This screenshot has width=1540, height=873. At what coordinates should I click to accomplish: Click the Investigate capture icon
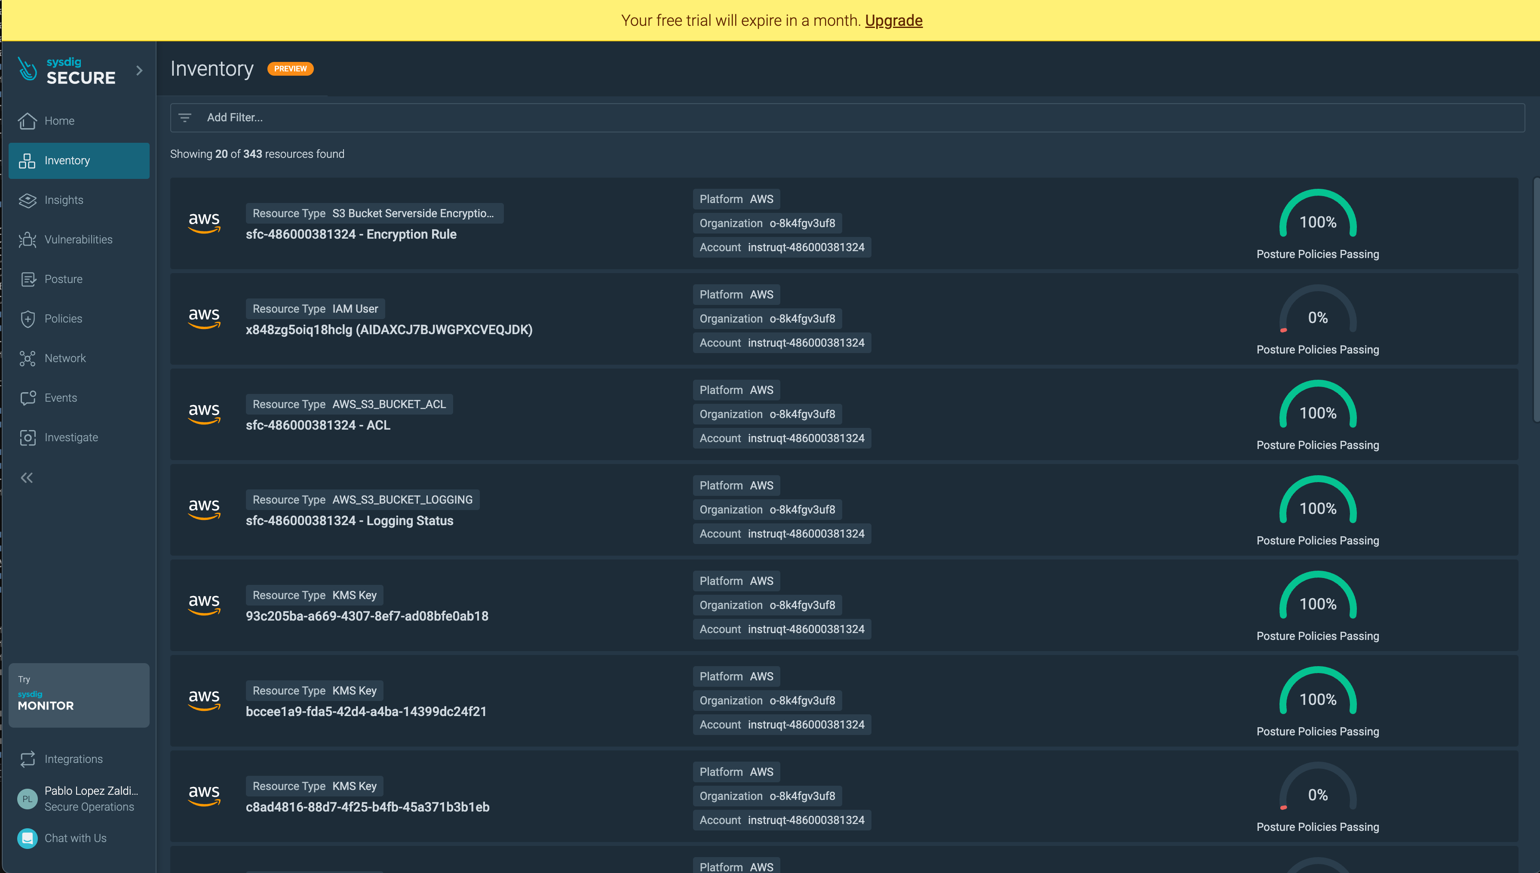pyautogui.click(x=28, y=438)
